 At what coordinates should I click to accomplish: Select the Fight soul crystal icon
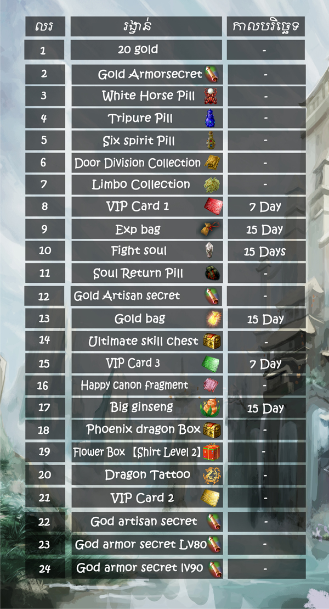(209, 251)
